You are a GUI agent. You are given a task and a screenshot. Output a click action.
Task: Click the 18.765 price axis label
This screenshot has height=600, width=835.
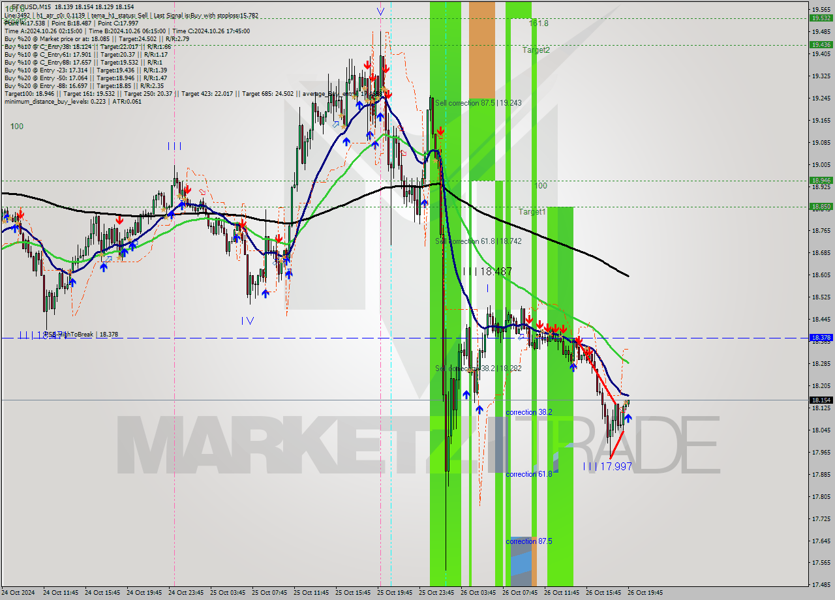(821, 230)
